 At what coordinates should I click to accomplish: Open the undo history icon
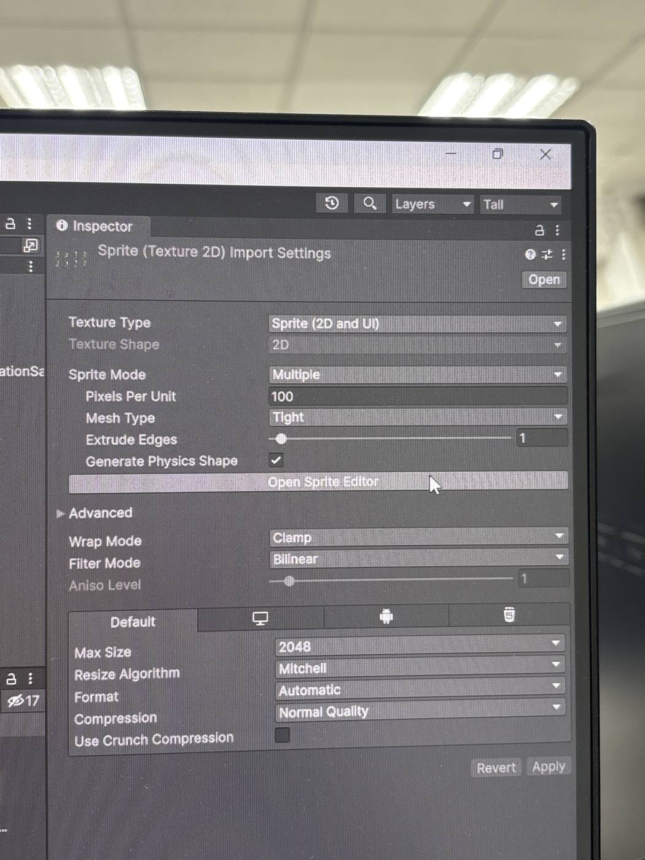point(332,203)
